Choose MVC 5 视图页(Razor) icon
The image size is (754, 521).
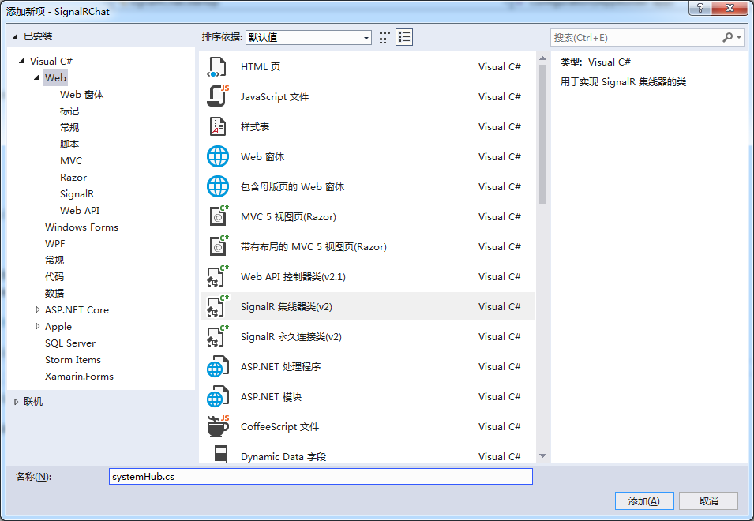point(219,217)
